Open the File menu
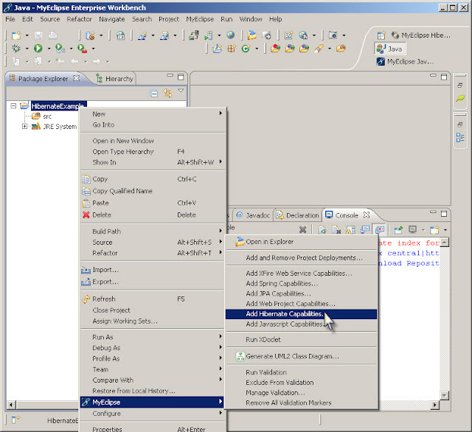Image resolution: width=472 pixels, height=432 pixels. click(x=10, y=19)
